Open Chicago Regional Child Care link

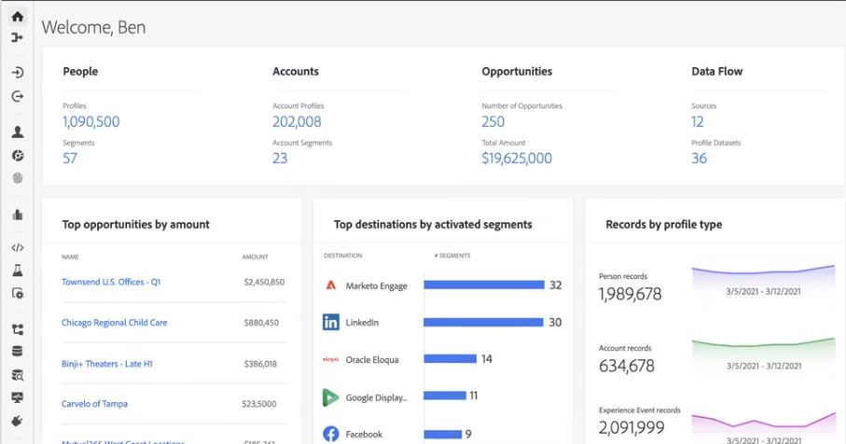115,323
